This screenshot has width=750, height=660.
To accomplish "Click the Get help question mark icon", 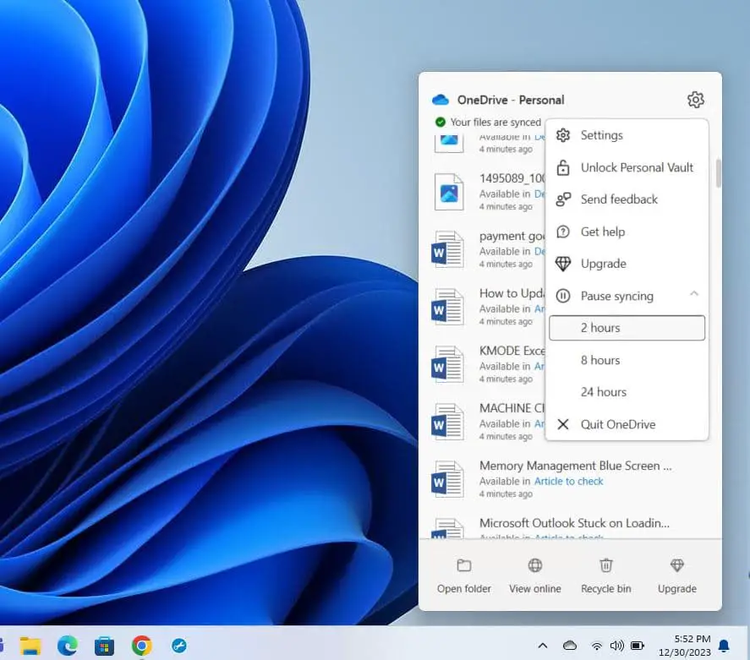I will [x=563, y=232].
